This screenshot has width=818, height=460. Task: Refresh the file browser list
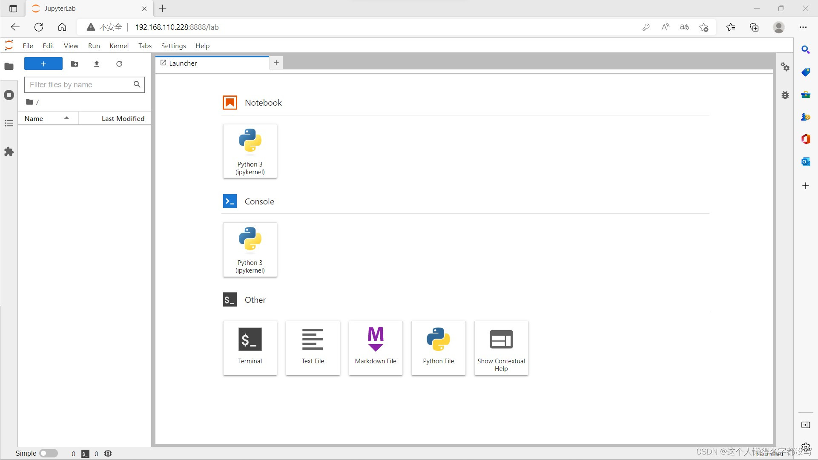point(119,63)
